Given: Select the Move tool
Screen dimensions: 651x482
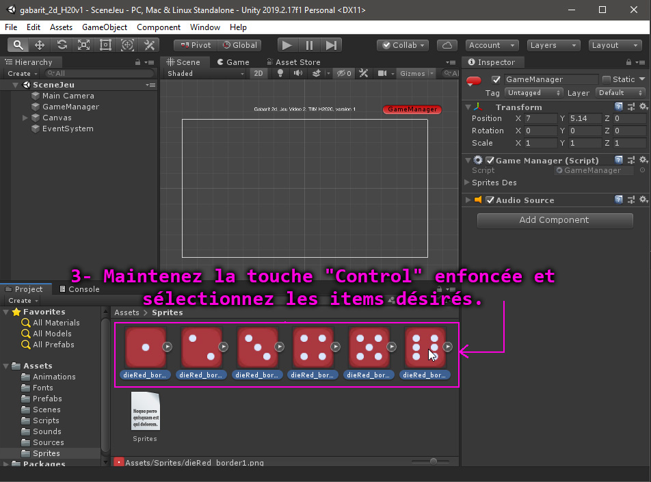Looking at the screenshot, I should [40, 45].
